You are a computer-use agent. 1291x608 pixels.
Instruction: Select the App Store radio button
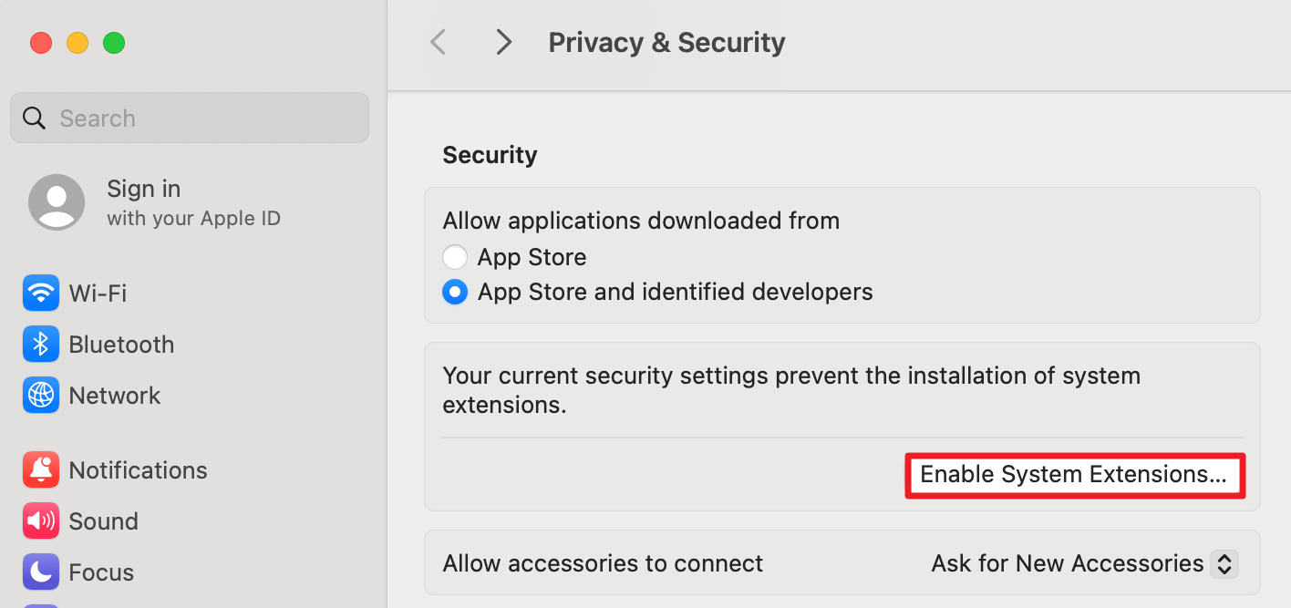pyautogui.click(x=455, y=256)
